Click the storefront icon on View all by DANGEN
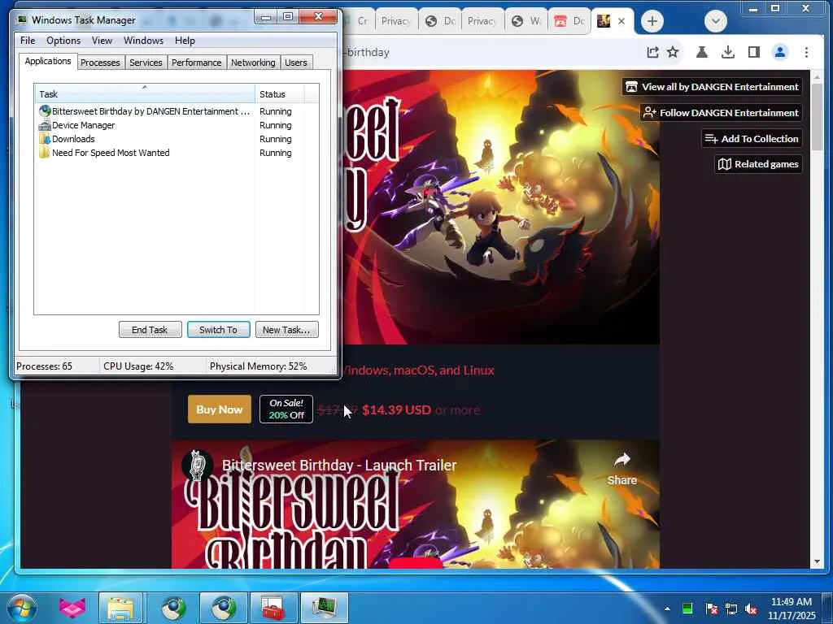833x624 pixels. [631, 86]
